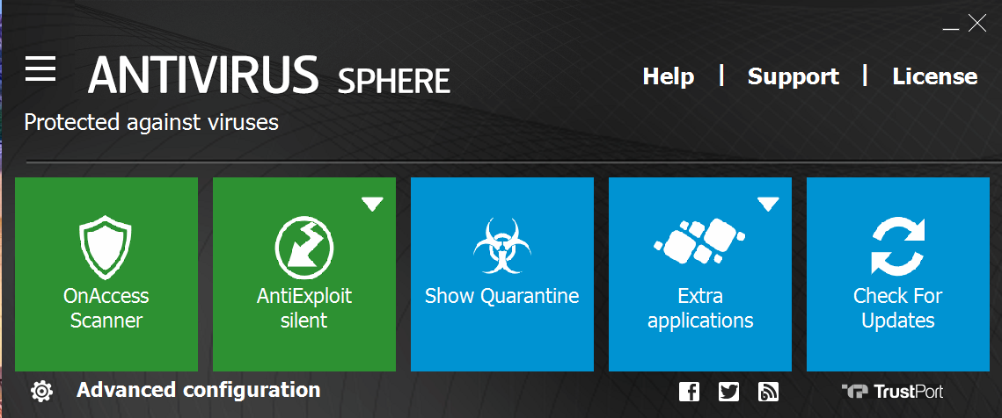Open the Twitter page icon

728,392
